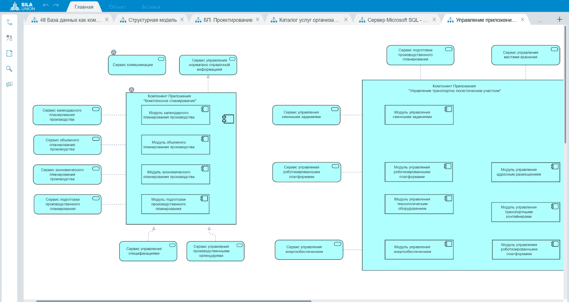Open the search magnifier sidebar icon

pyautogui.click(x=9, y=69)
